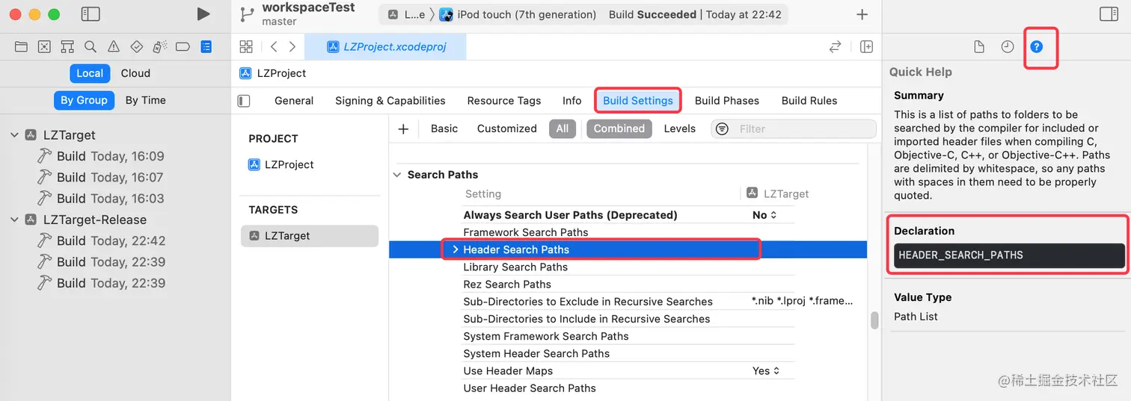Switch settings view to Levels
Screen dimensions: 1131x401
680,128
